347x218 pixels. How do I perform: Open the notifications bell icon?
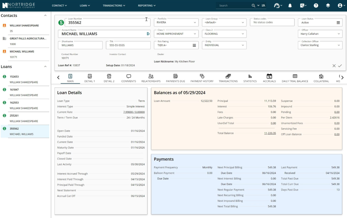tap(290, 5)
